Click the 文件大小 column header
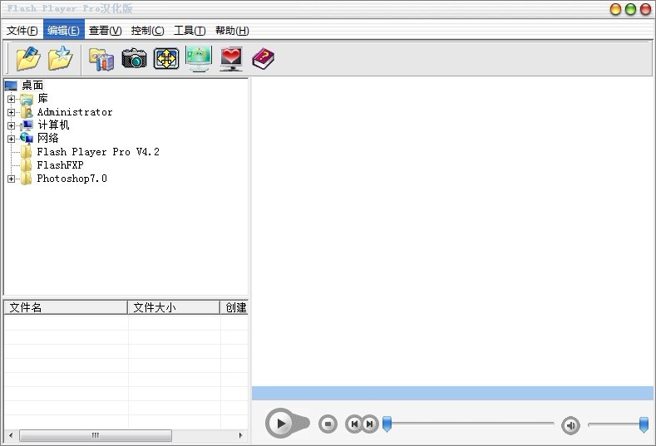This screenshot has height=446, width=656. click(x=173, y=307)
